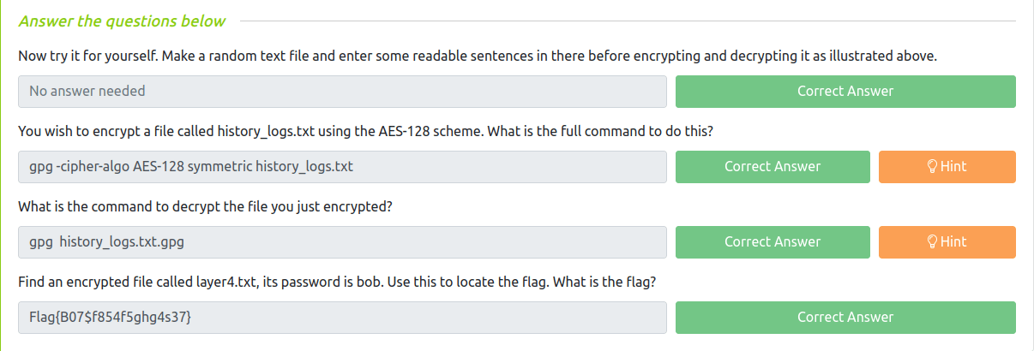Focus the 'No answer needed' field

click(341, 92)
